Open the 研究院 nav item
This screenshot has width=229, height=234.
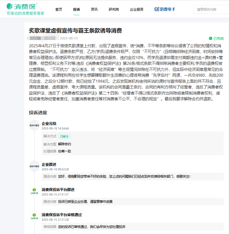(114, 9)
